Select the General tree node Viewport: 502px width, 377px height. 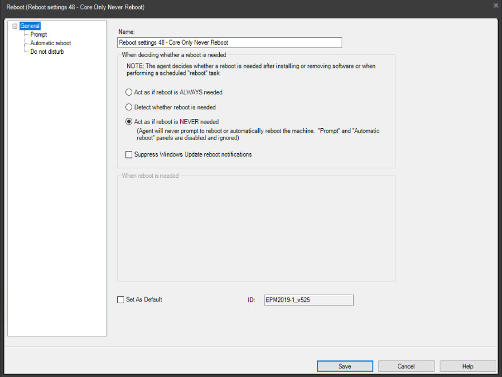29,25
